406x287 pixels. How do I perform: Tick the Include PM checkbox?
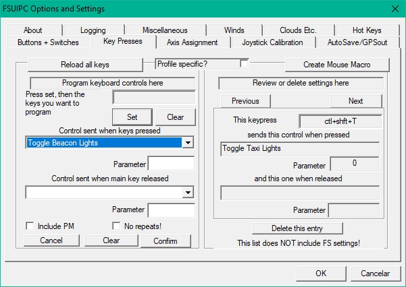[30, 226]
